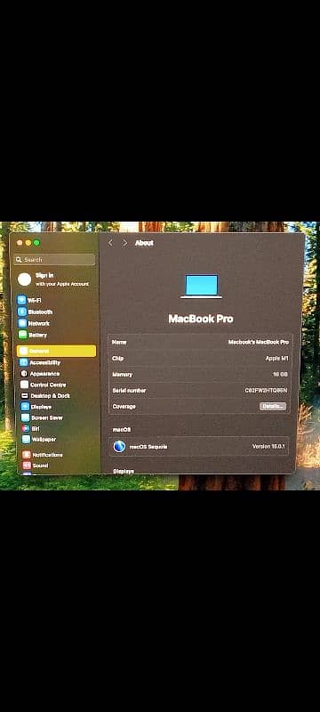Open Bluetooth settings in sidebar

[35, 312]
